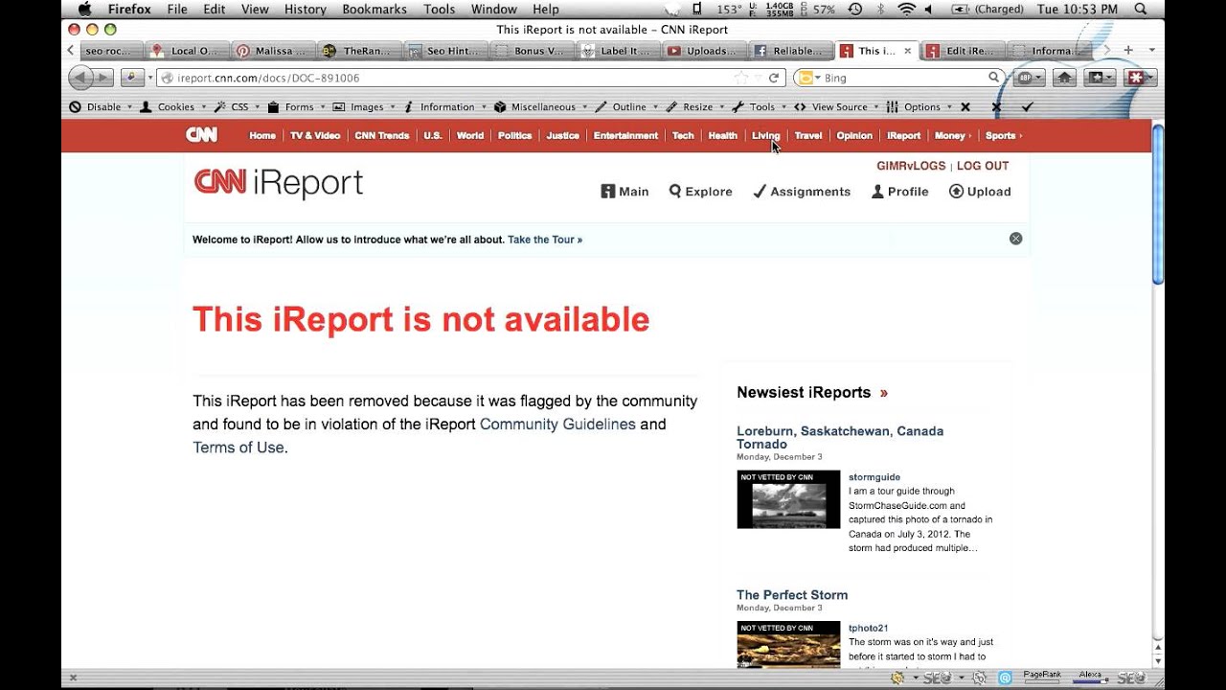Reload the page with the refresh icon
This screenshot has width=1226, height=690.
coord(774,78)
